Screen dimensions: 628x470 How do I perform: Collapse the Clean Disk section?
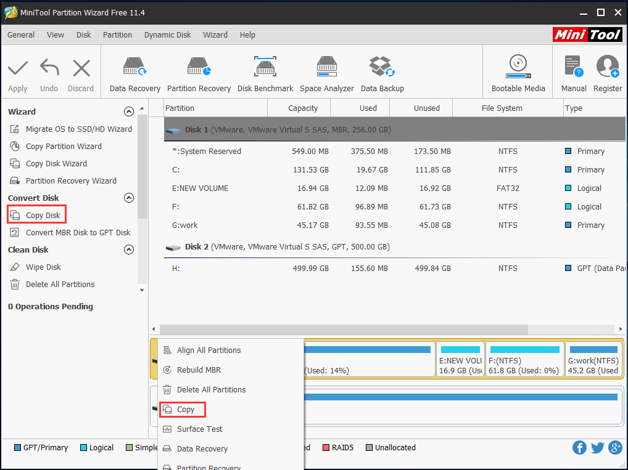(x=129, y=249)
